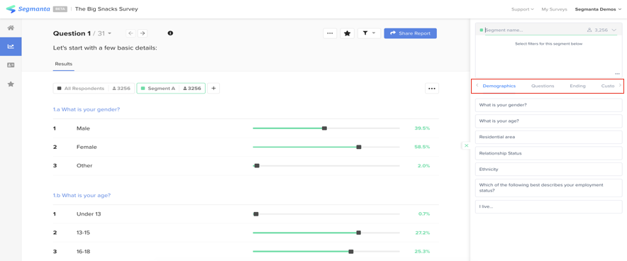This screenshot has width=627, height=261.
Task: Add a new segment with the plus button
Action: (213, 89)
